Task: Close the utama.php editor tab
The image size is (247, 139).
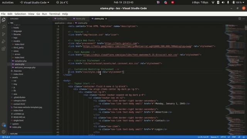Action: click(106, 19)
